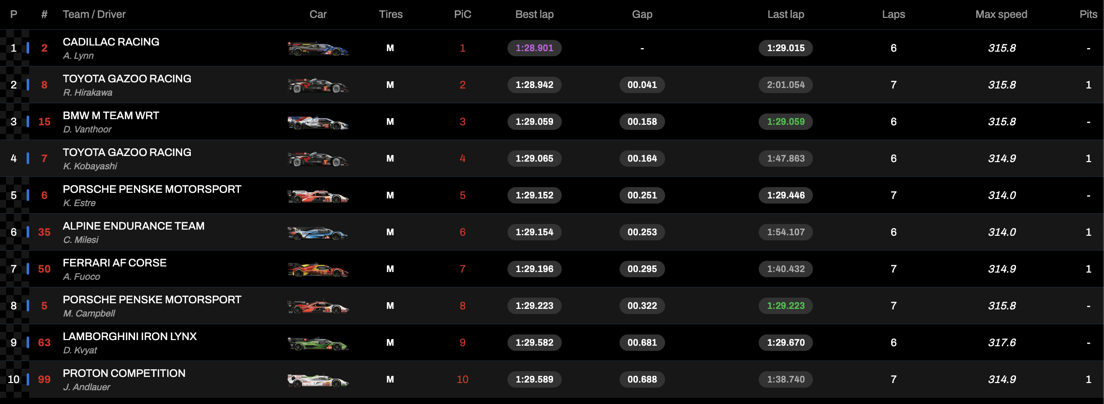This screenshot has width=1104, height=404.
Task: Click the Car column header
Action: coord(318,14)
